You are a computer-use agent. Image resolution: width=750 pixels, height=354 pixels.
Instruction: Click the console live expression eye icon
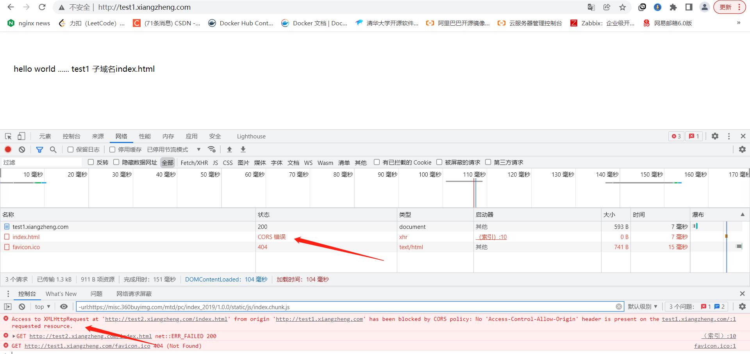pyautogui.click(x=64, y=307)
